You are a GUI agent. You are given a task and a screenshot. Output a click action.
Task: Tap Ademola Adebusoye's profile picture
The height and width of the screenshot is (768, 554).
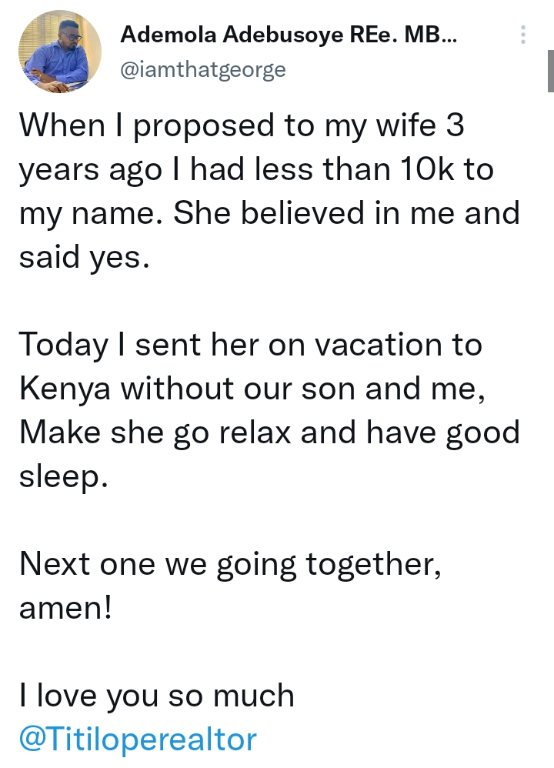coord(60,51)
